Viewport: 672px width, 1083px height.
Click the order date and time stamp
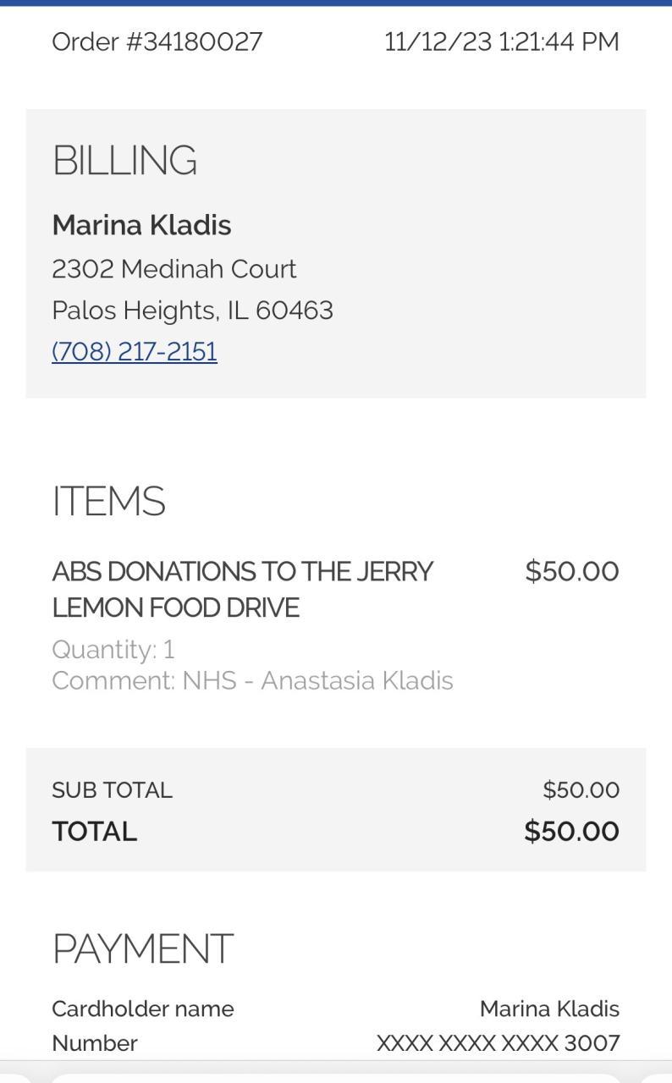[501, 41]
